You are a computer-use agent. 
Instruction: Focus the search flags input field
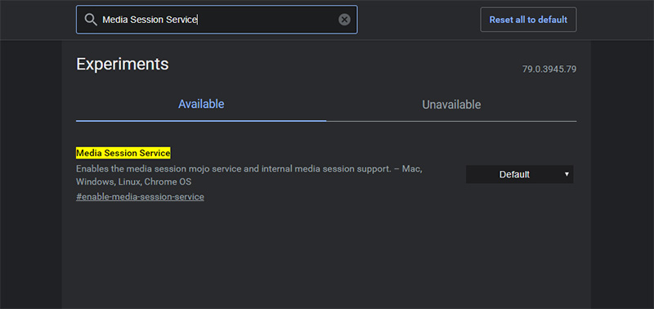pos(217,20)
